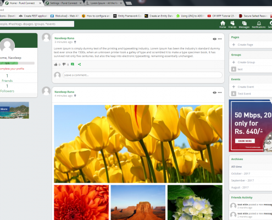Click privacy icon next to '3 minutes ago'

(x=75, y=42)
